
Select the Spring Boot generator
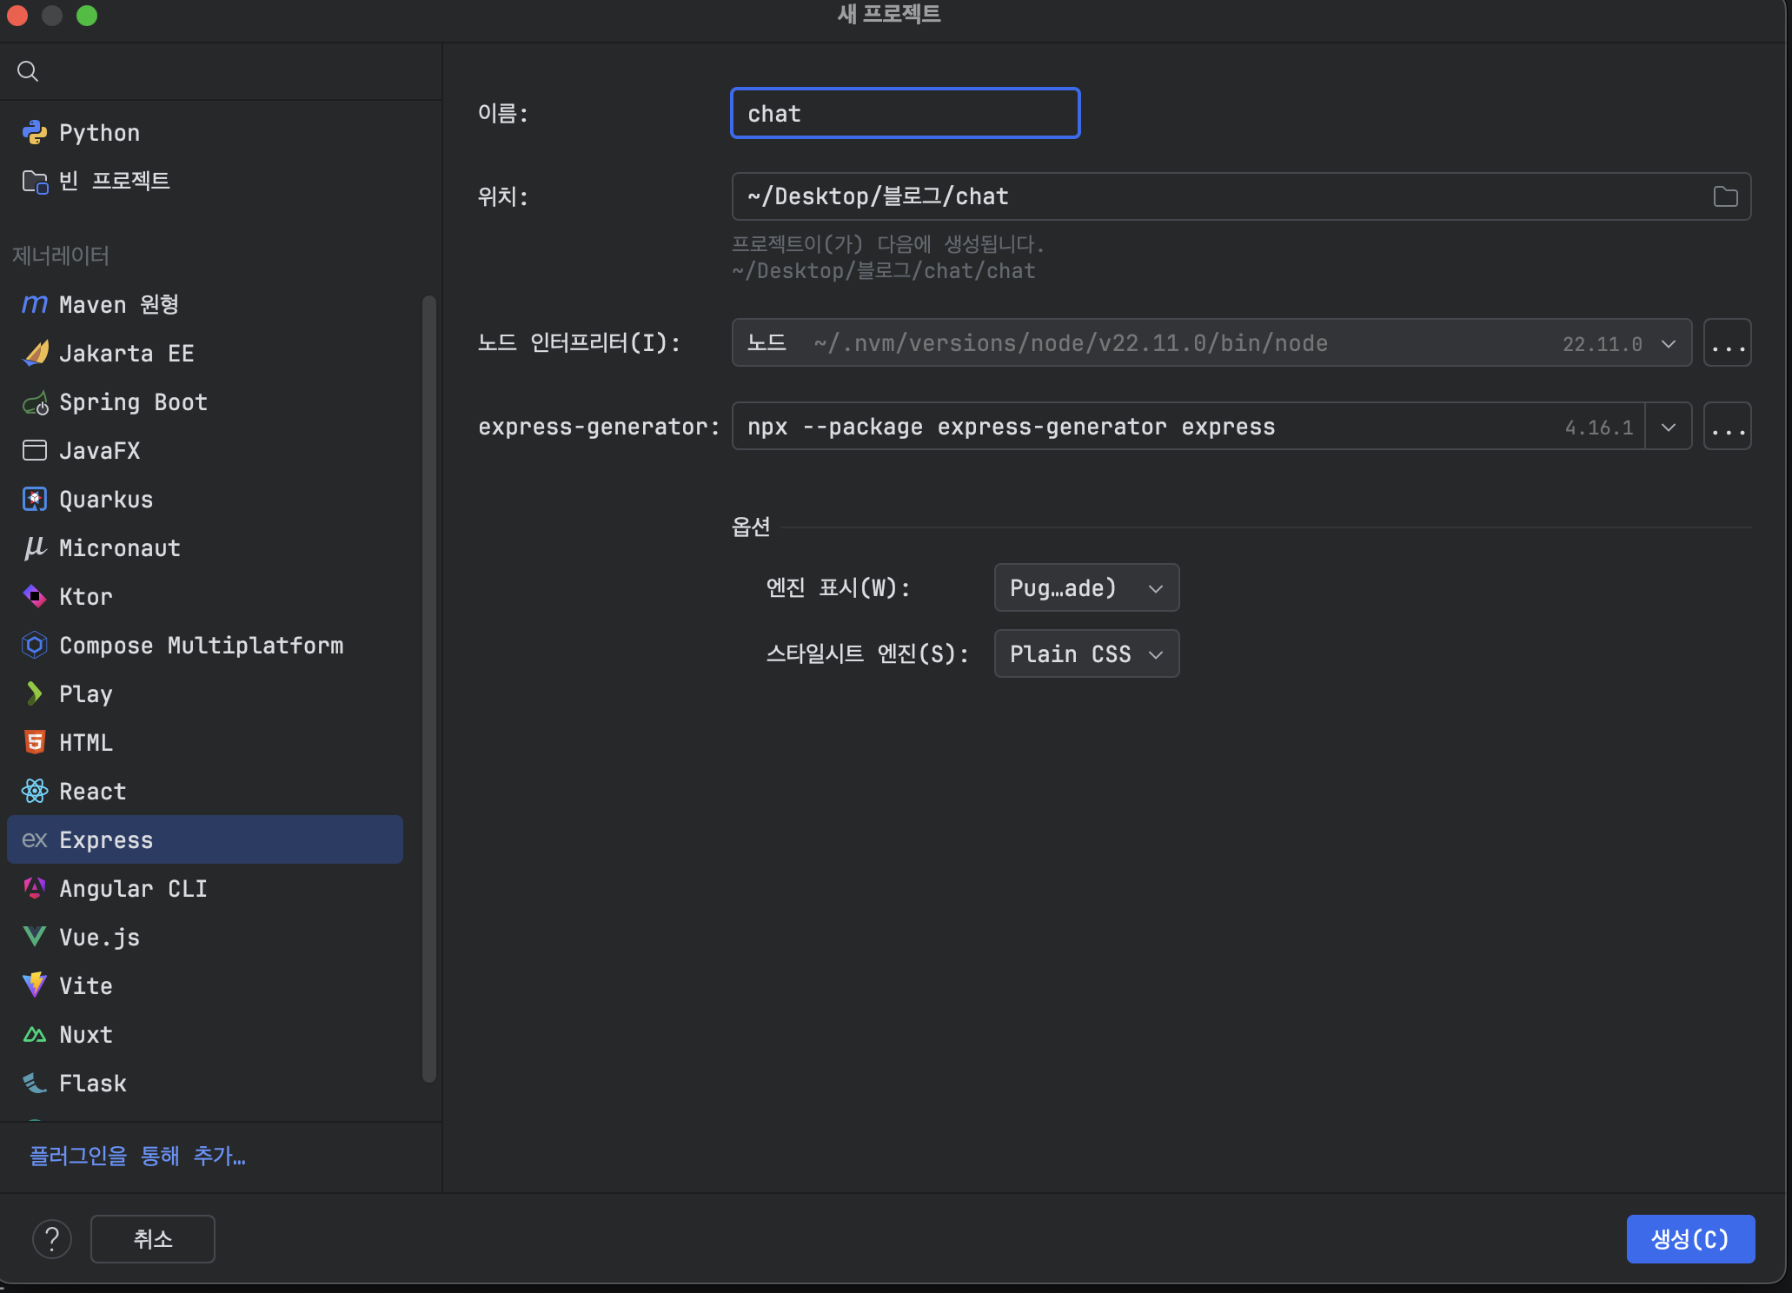(x=133, y=401)
